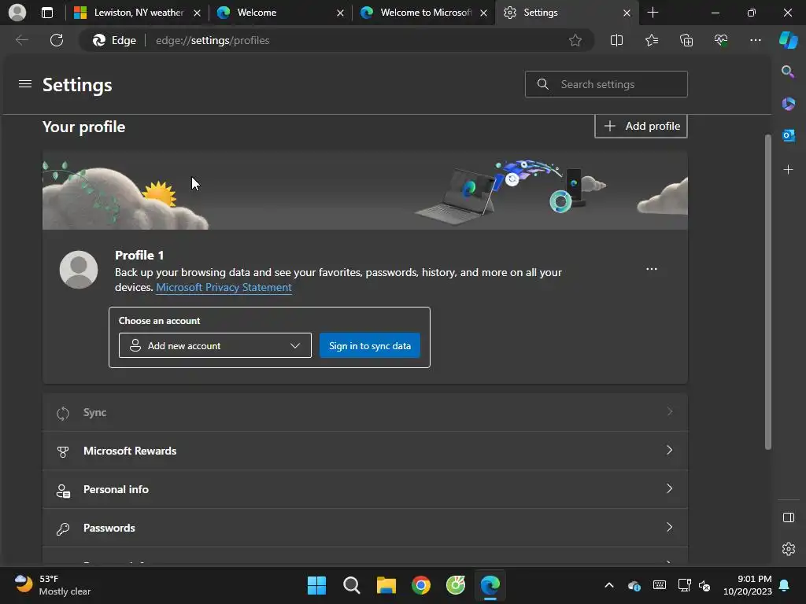The image size is (806, 604).
Task: Open notifications bell in taskbar
Action: [x=785, y=585]
